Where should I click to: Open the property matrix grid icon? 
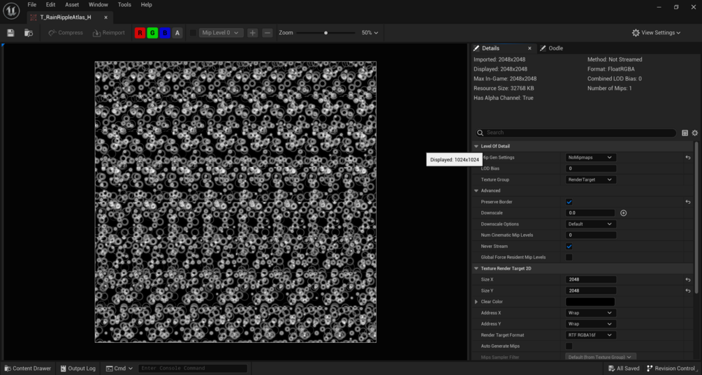[685, 133]
